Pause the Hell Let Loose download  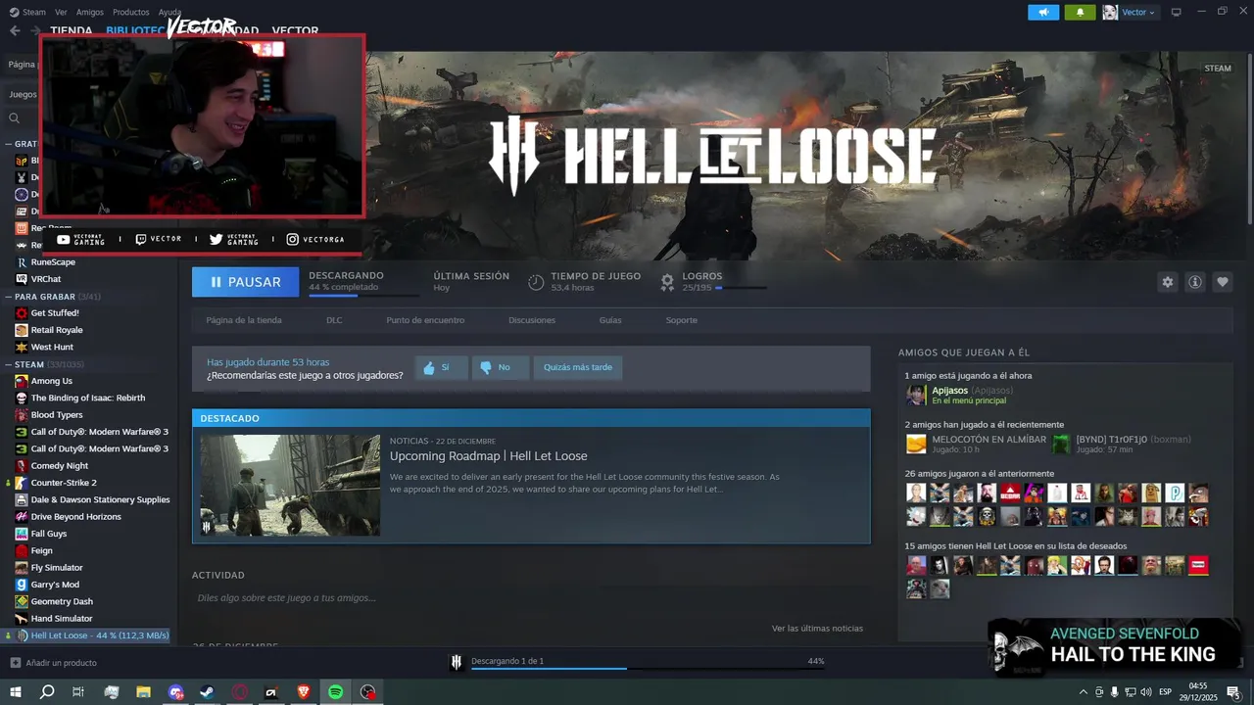click(x=246, y=282)
